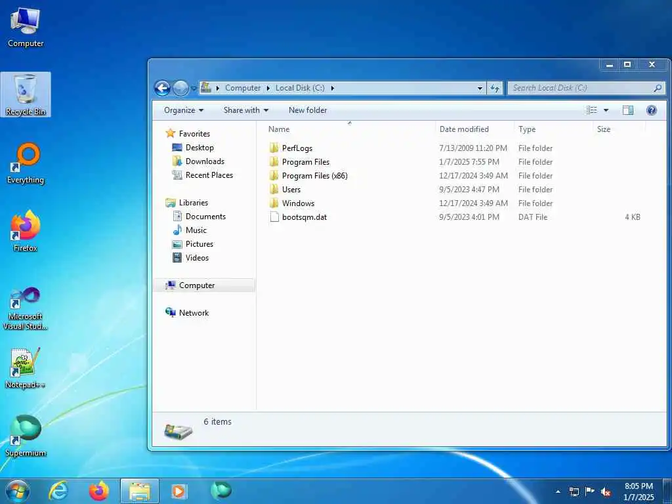The width and height of the screenshot is (672, 504).
Task: Select the Recycle Bin desktop icon
Action: tap(26, 94)
